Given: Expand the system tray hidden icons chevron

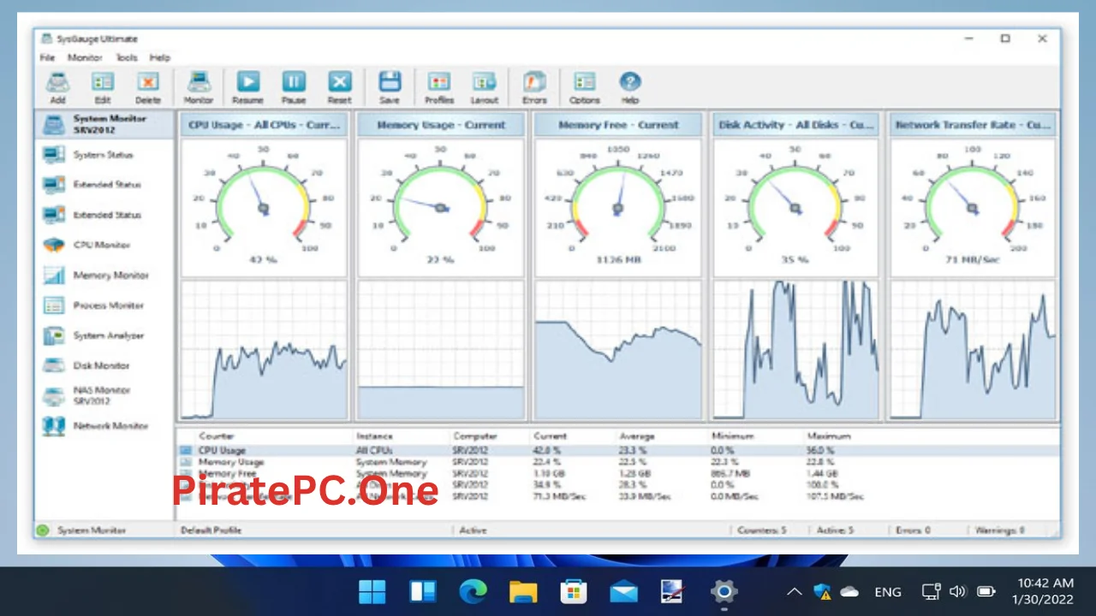Looking at the screenshot, I should click(x=795, y=592).
